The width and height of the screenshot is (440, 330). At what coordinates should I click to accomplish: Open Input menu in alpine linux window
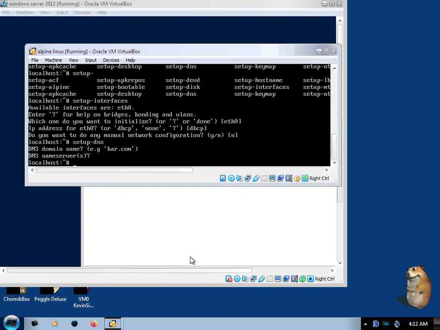pos(91,60)
